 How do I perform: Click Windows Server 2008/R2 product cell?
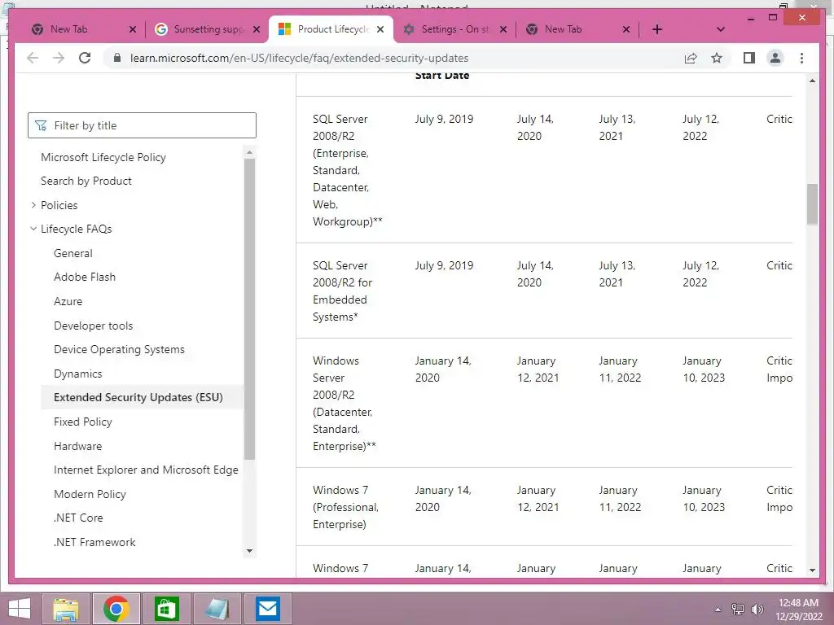tap(345, 404)
